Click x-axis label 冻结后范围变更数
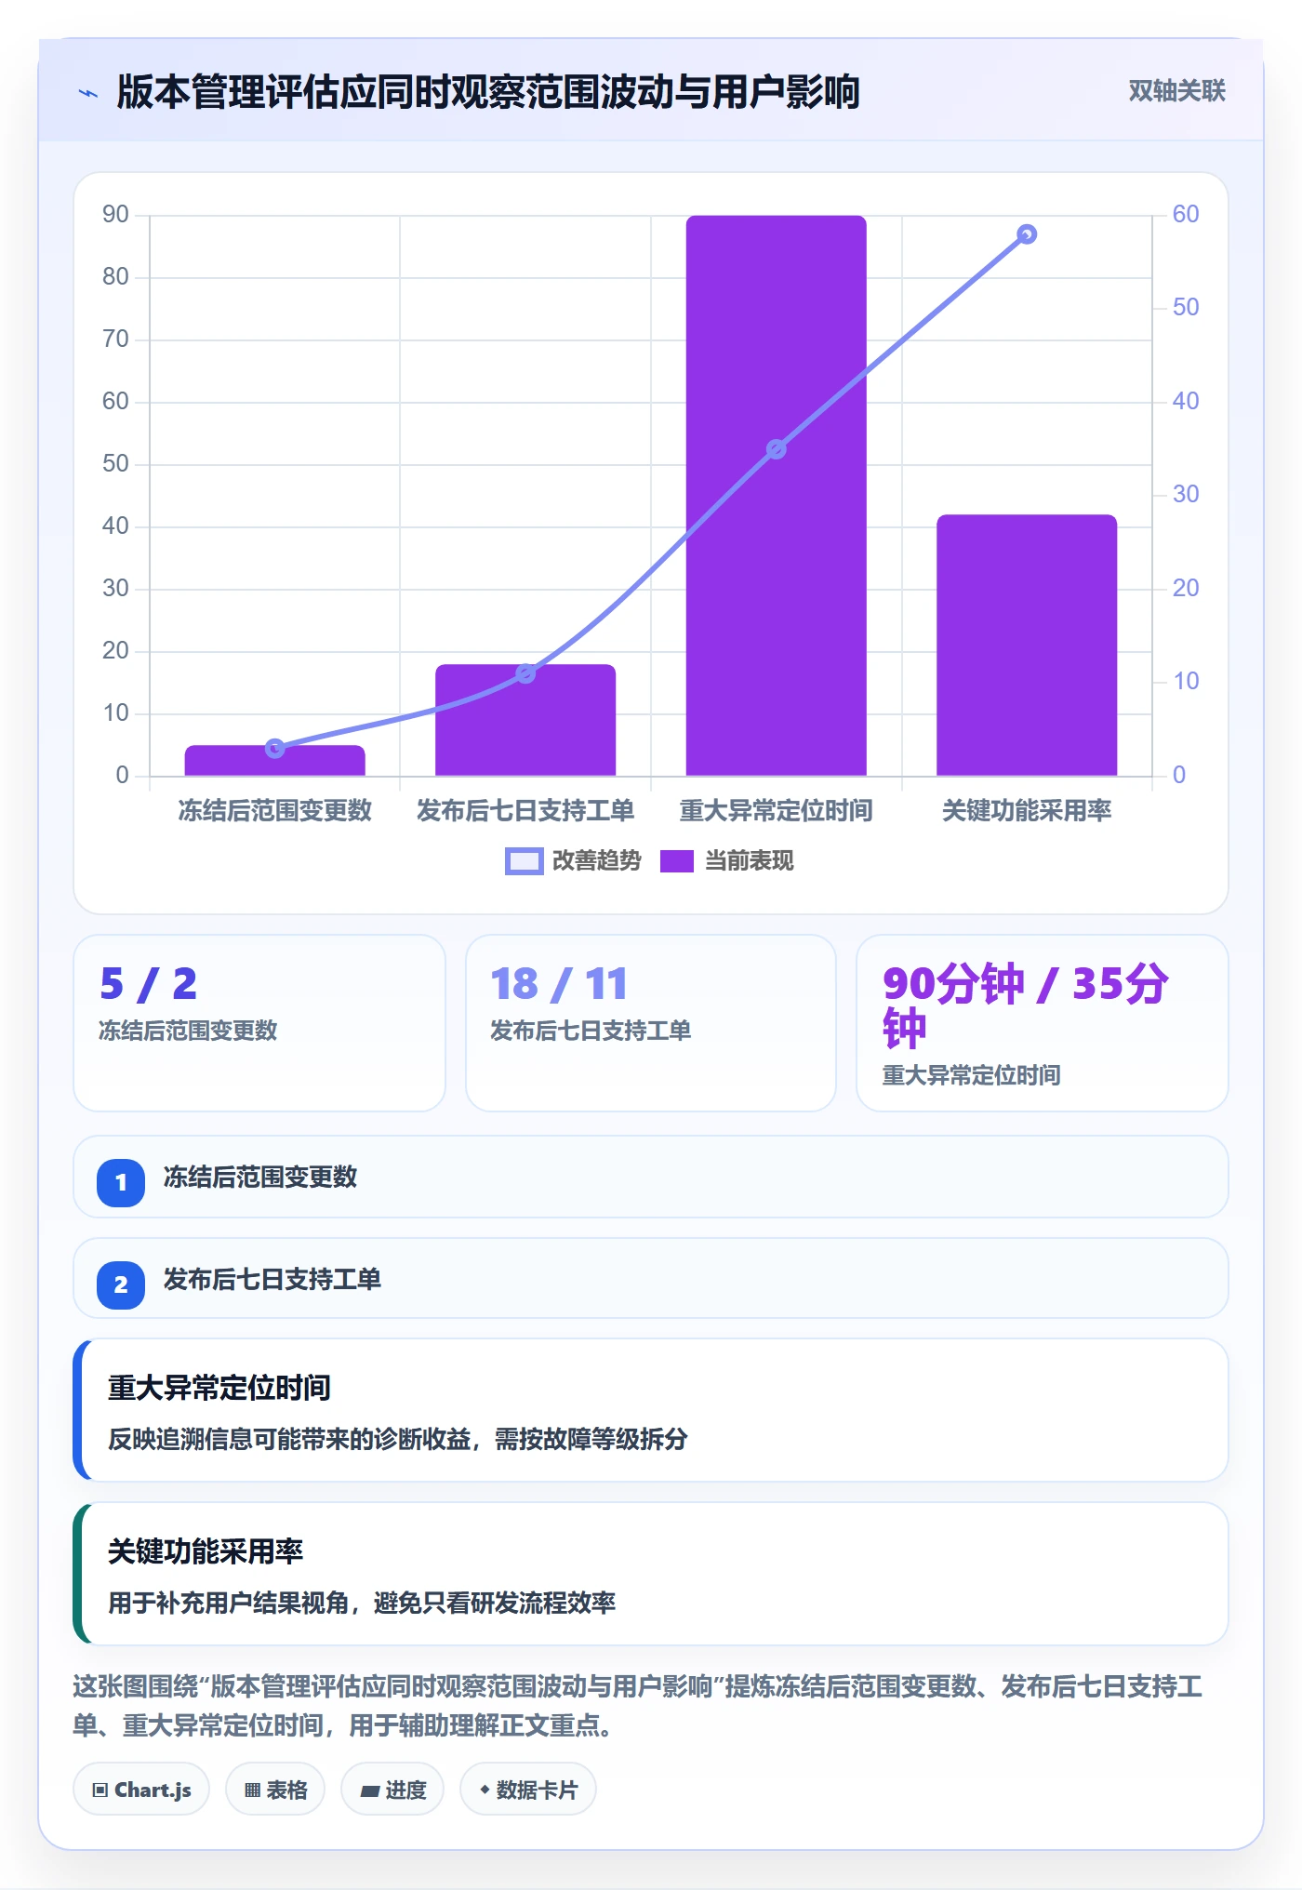This screenshot has height=1890, width=1302. tap(274, 811)
